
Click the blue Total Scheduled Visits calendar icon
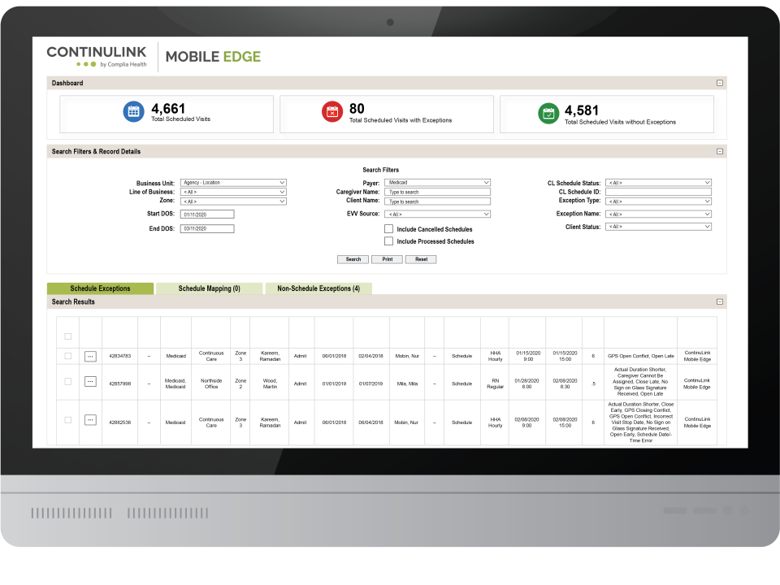(x=133, y=110)
